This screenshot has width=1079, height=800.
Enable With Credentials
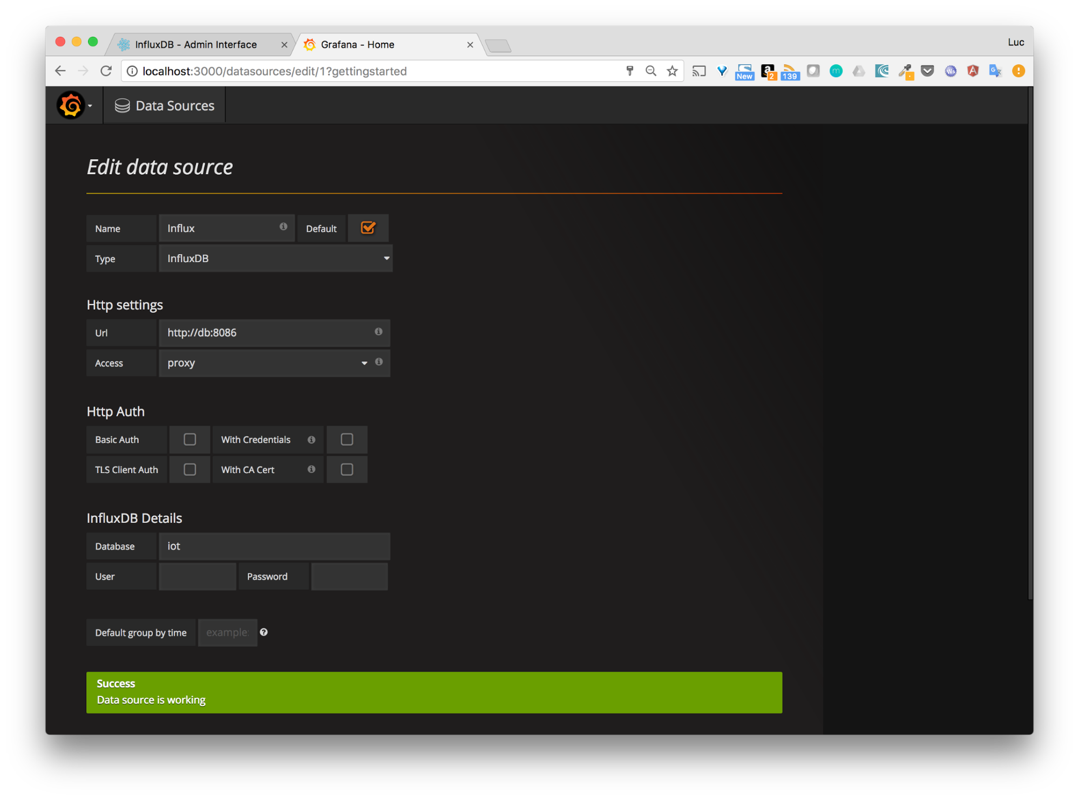click(x=347, y=439)
